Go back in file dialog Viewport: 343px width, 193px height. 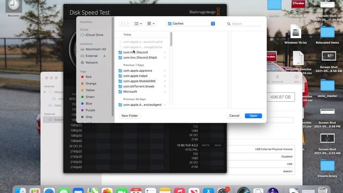coord(122,24)
